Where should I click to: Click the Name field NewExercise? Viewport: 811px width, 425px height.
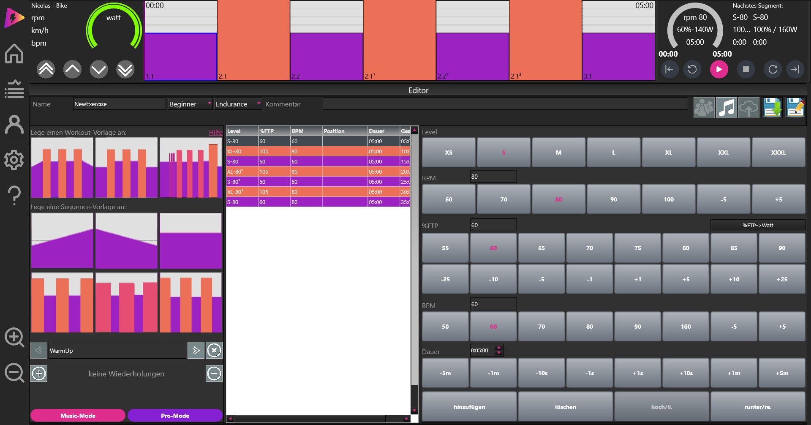pos(119,104)
